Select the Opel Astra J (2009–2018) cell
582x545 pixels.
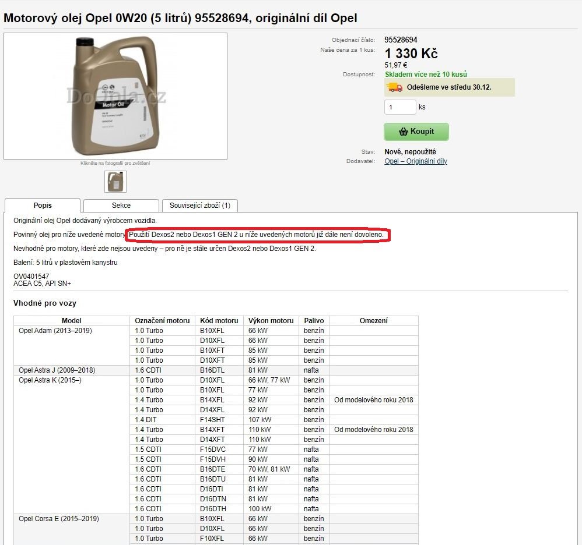[57, 370]
